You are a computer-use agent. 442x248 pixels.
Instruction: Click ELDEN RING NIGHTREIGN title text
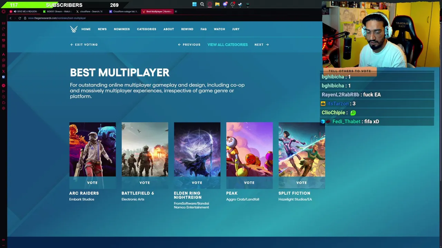pyautogui.click(x=188, y=195)
